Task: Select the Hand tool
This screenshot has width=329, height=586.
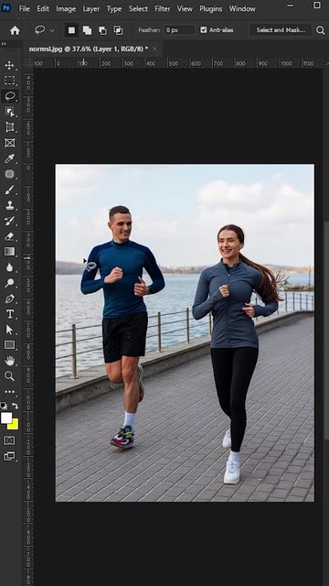Action: 9,361
